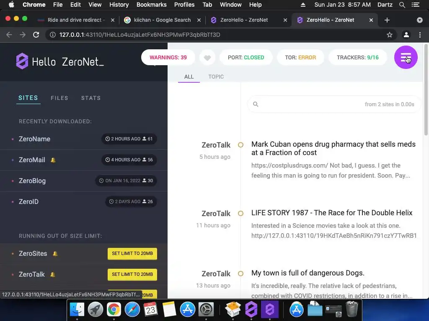Click the '5 hours ago' timestamp
The width and height of the screenshot is (429, 321).
point(215,157)
